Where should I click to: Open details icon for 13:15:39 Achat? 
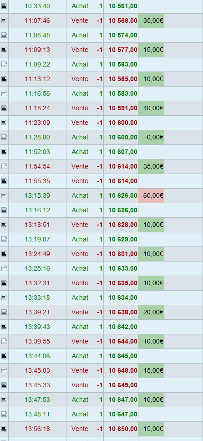pos(4,195)
